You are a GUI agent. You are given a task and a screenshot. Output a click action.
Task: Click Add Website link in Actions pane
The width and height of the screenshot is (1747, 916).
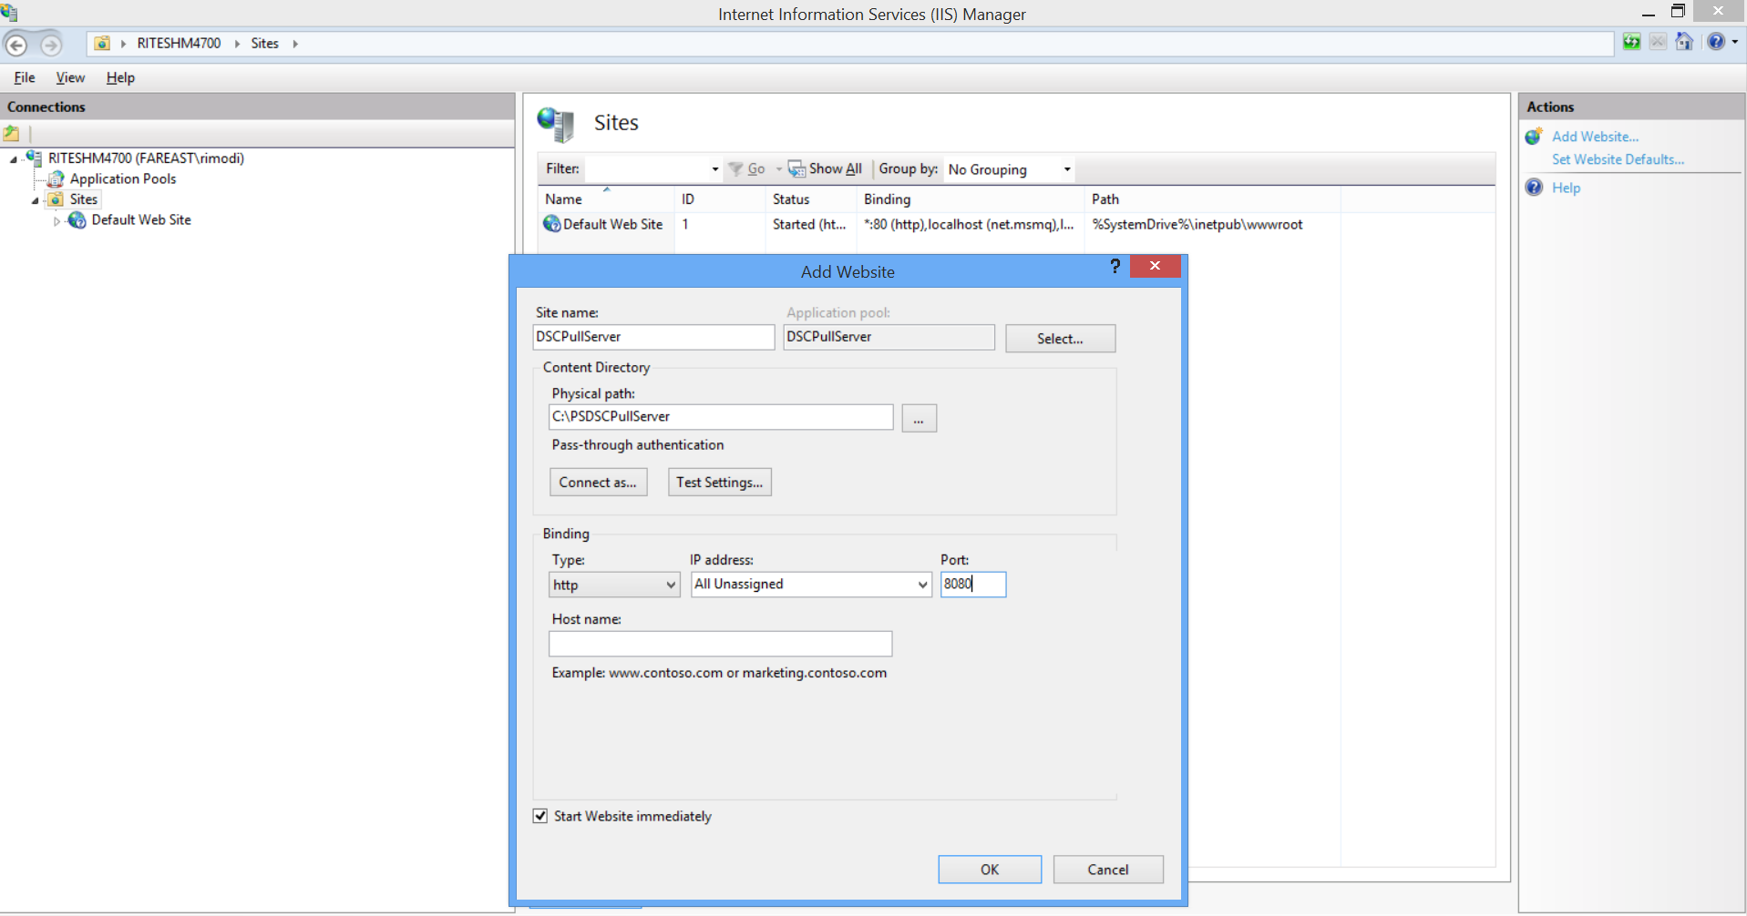coord(1595,137)
